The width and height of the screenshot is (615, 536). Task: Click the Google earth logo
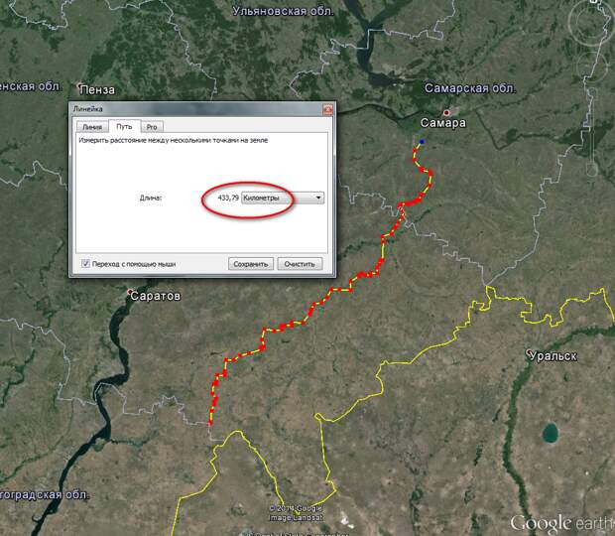tap(562, 523)
